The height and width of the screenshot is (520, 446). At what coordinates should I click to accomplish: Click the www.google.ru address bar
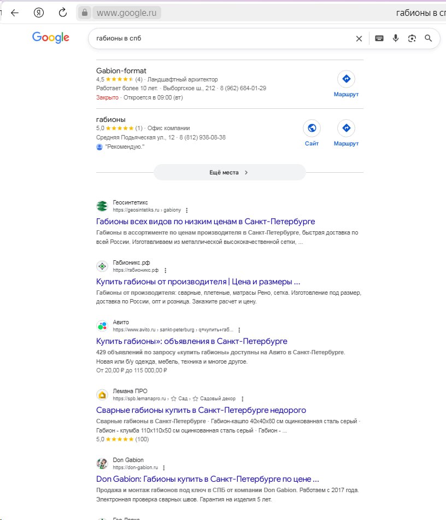coord(127,13)
